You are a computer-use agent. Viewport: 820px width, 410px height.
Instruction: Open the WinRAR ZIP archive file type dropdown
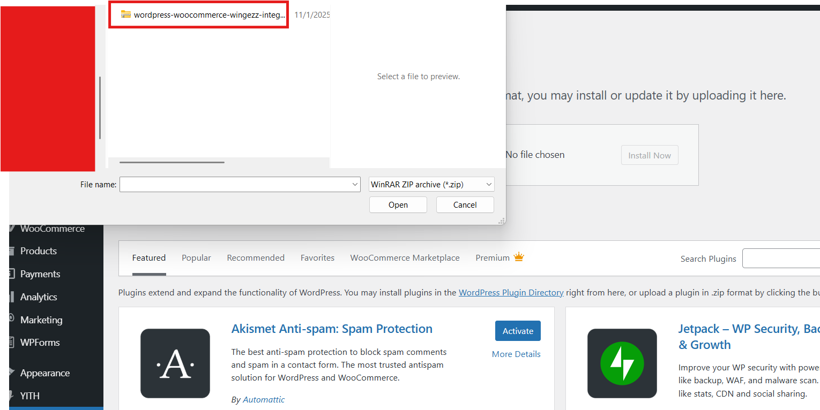tap(488, 185)
